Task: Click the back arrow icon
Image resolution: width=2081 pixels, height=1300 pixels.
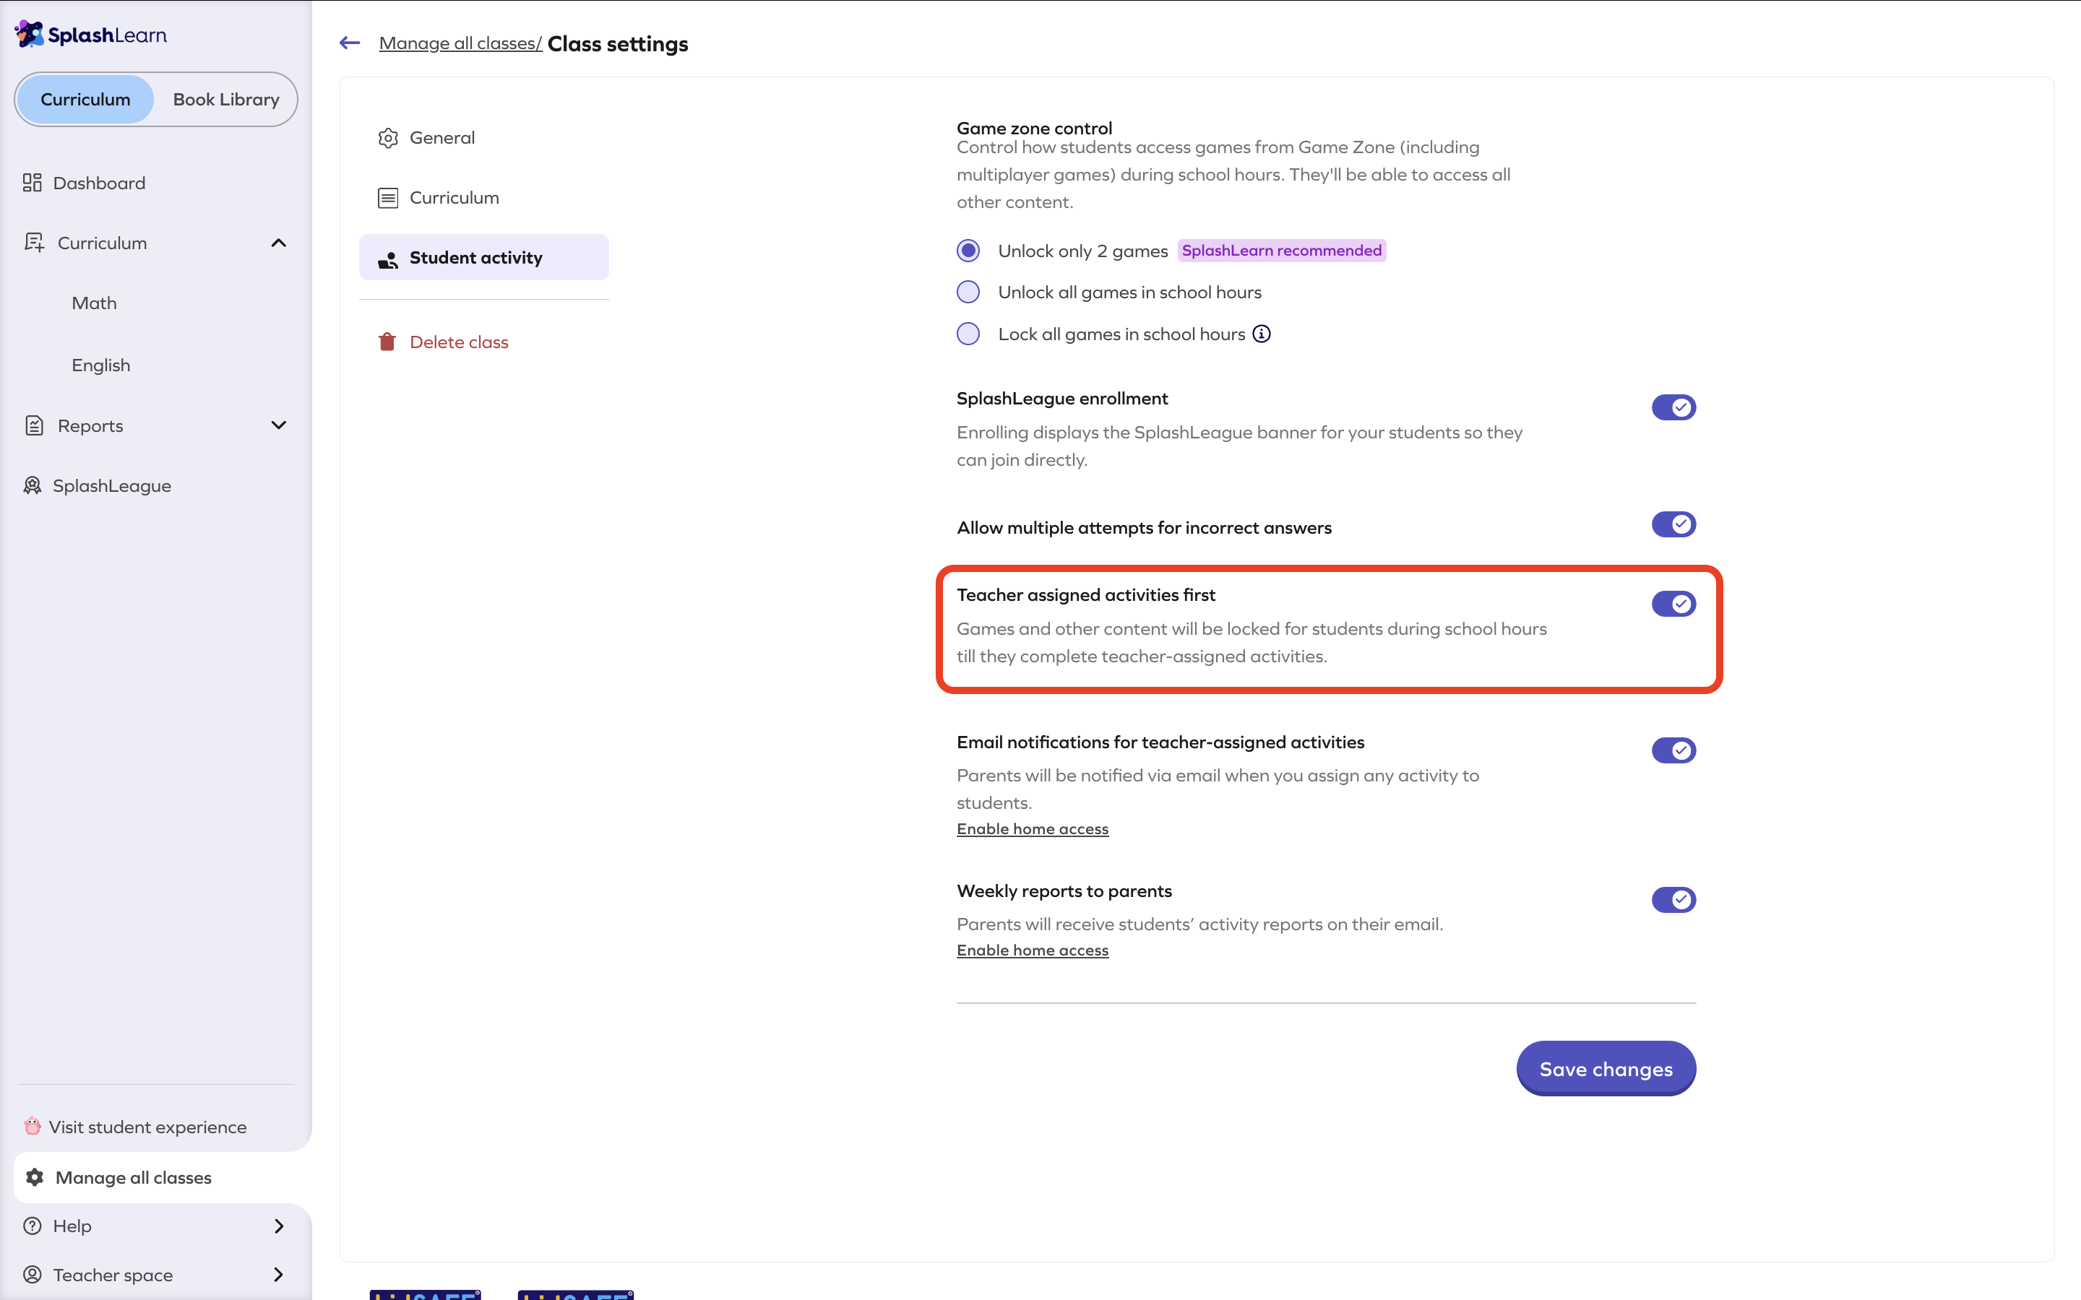Action: pos(349,43)
